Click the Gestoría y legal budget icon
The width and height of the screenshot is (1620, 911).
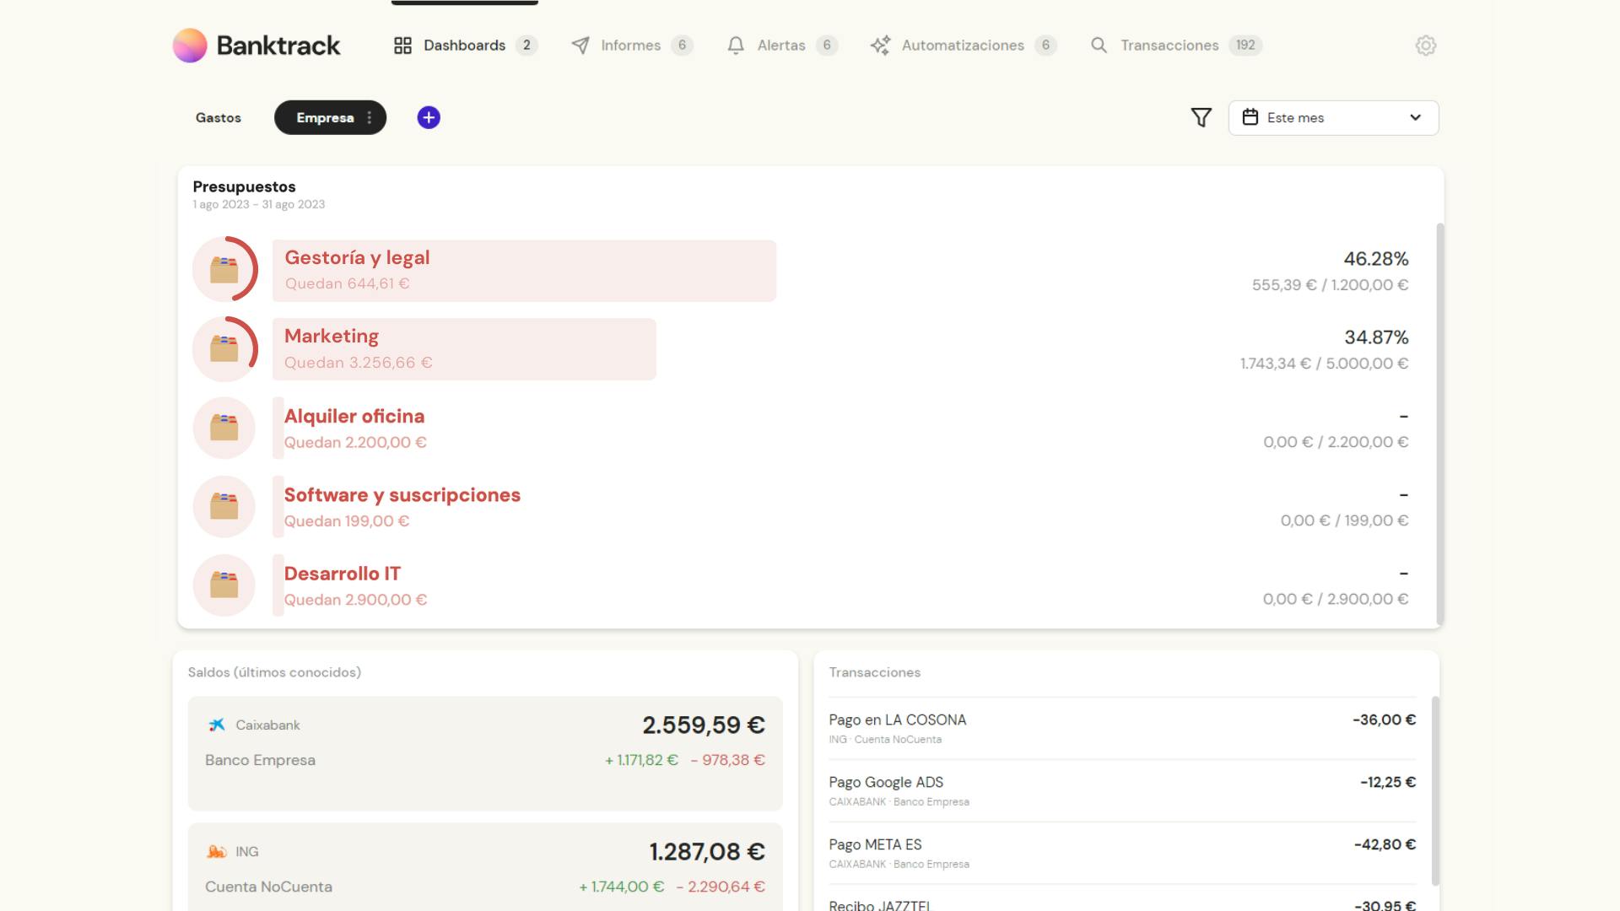point(224,270)
